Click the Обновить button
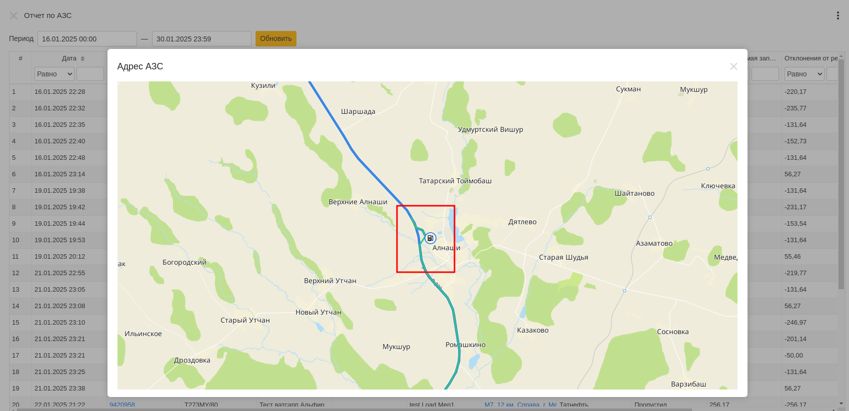The height and width of the screenshot is (411, 849). pyautogui.click(x=276, y=38)
